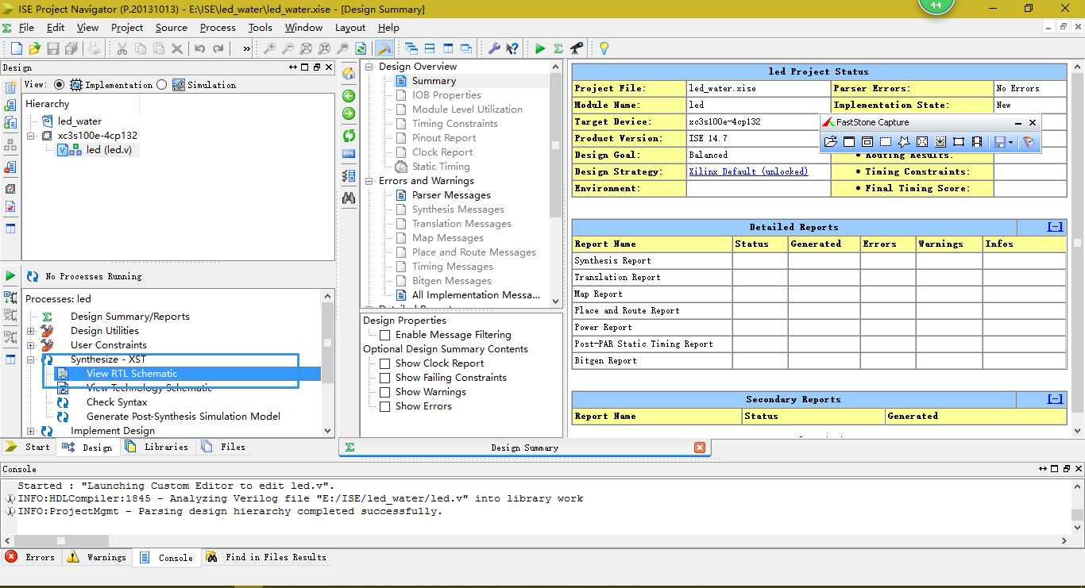This screenshot has height=588, width=1085.
Task: Open the Project menu
Action: click(127, 27)
